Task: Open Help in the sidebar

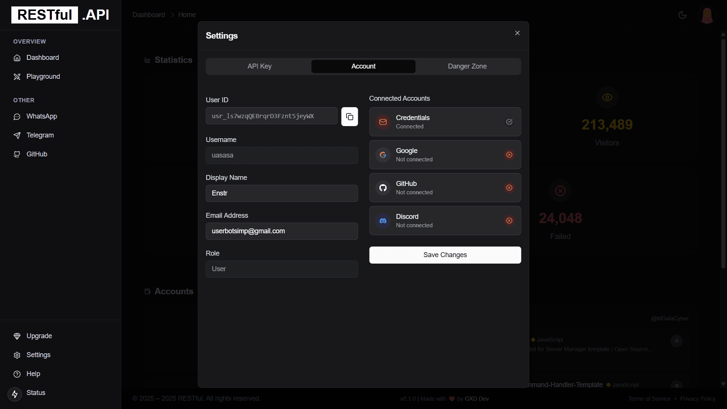Action: pyautogui.click(x=33, y=374)
